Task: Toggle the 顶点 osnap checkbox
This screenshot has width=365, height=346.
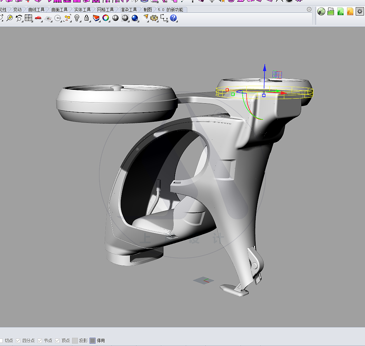Action: click(57, 340)
